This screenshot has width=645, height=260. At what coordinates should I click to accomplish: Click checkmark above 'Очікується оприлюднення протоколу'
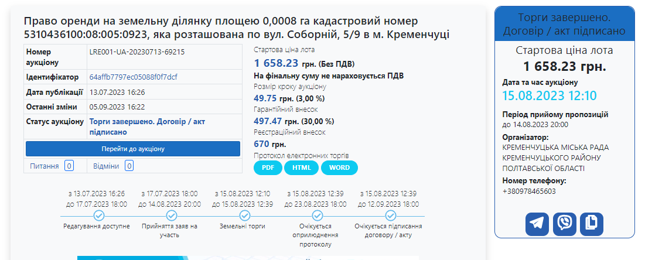(x=316, y=215)
